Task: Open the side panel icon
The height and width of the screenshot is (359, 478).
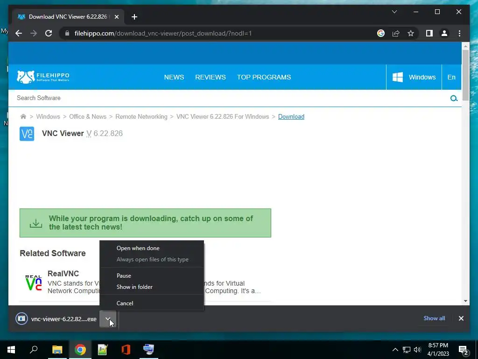Action: pyautogui.click(x=429, y=33)
